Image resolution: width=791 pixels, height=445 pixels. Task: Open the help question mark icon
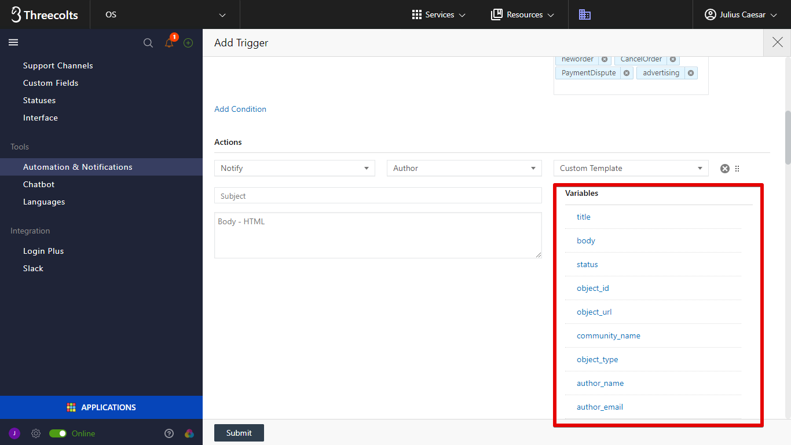click(169, 433)
